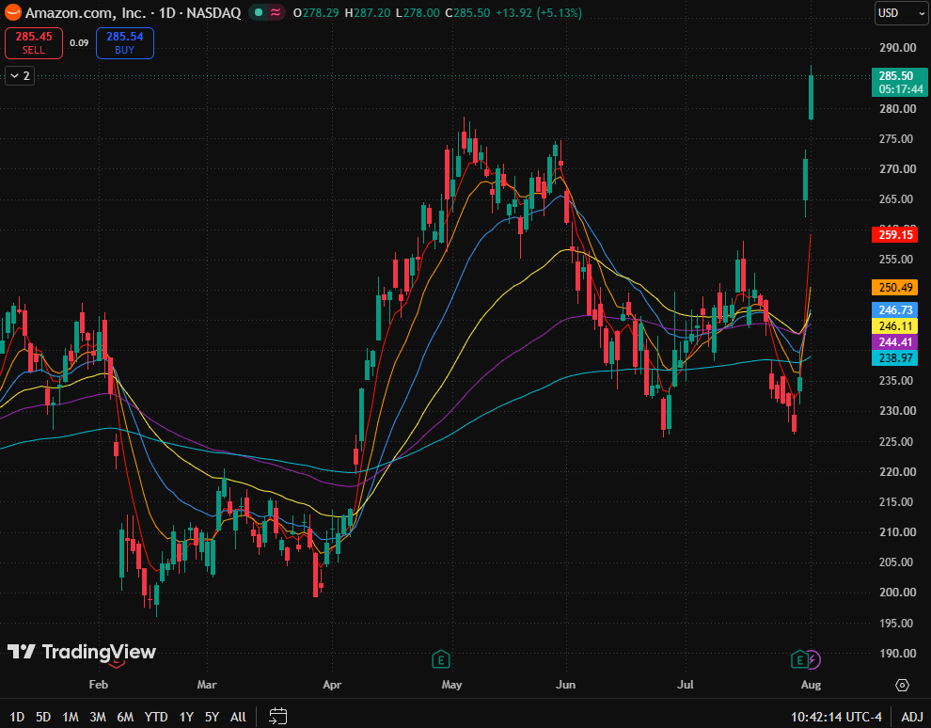Viewport: 931px width, 728px height.
Task: Open timezone menu at 10:42:14 UTC-4
Action: [x=836, y=717]
